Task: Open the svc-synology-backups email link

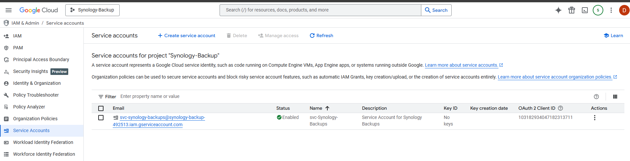Action: [159, 121]
